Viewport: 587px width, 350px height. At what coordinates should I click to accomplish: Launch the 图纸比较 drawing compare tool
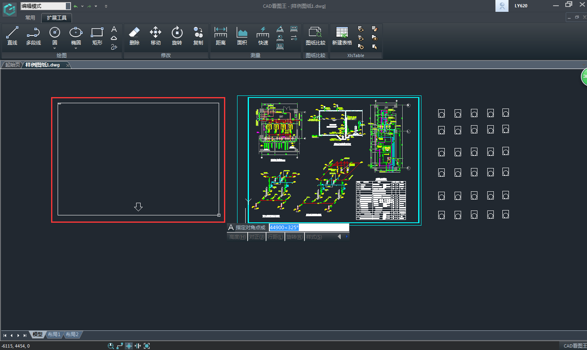315,35
